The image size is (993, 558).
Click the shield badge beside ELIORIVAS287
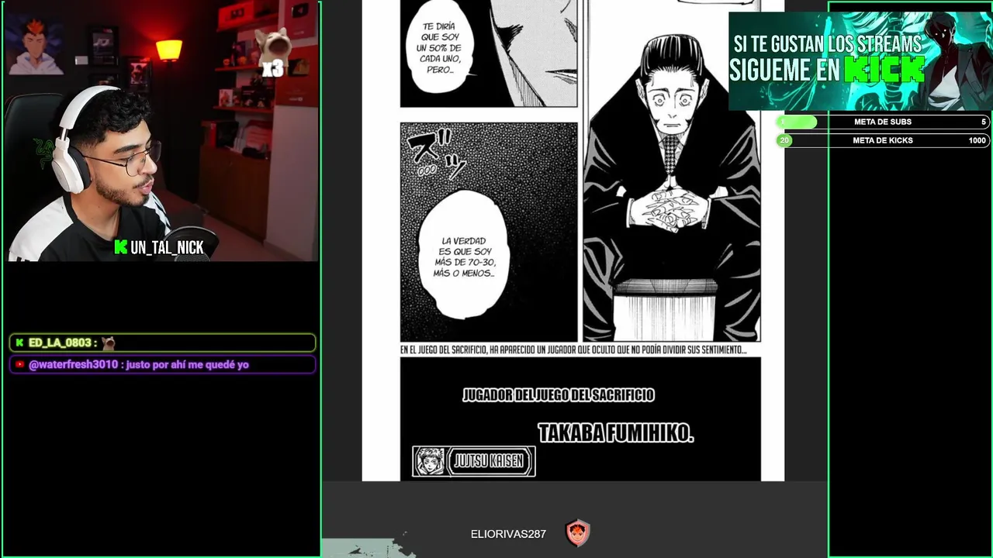pos(577,533)
